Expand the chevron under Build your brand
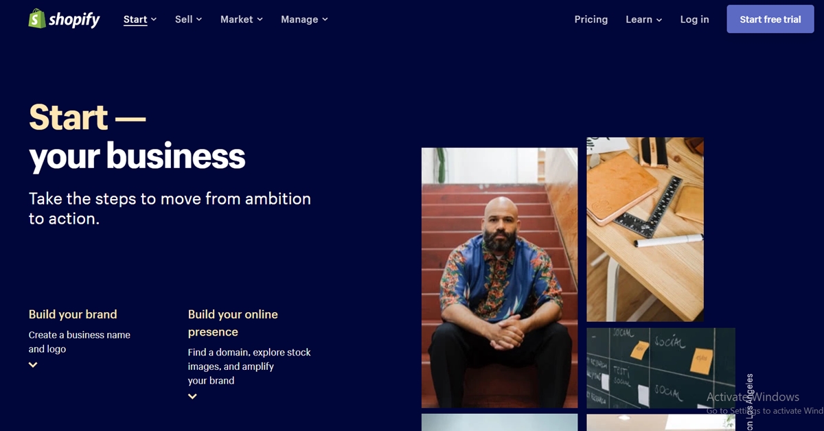 (x=33, y=365)
